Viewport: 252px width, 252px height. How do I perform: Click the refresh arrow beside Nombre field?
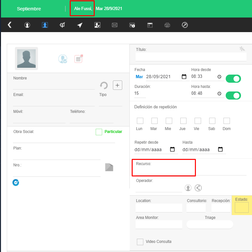pos(103,85)
